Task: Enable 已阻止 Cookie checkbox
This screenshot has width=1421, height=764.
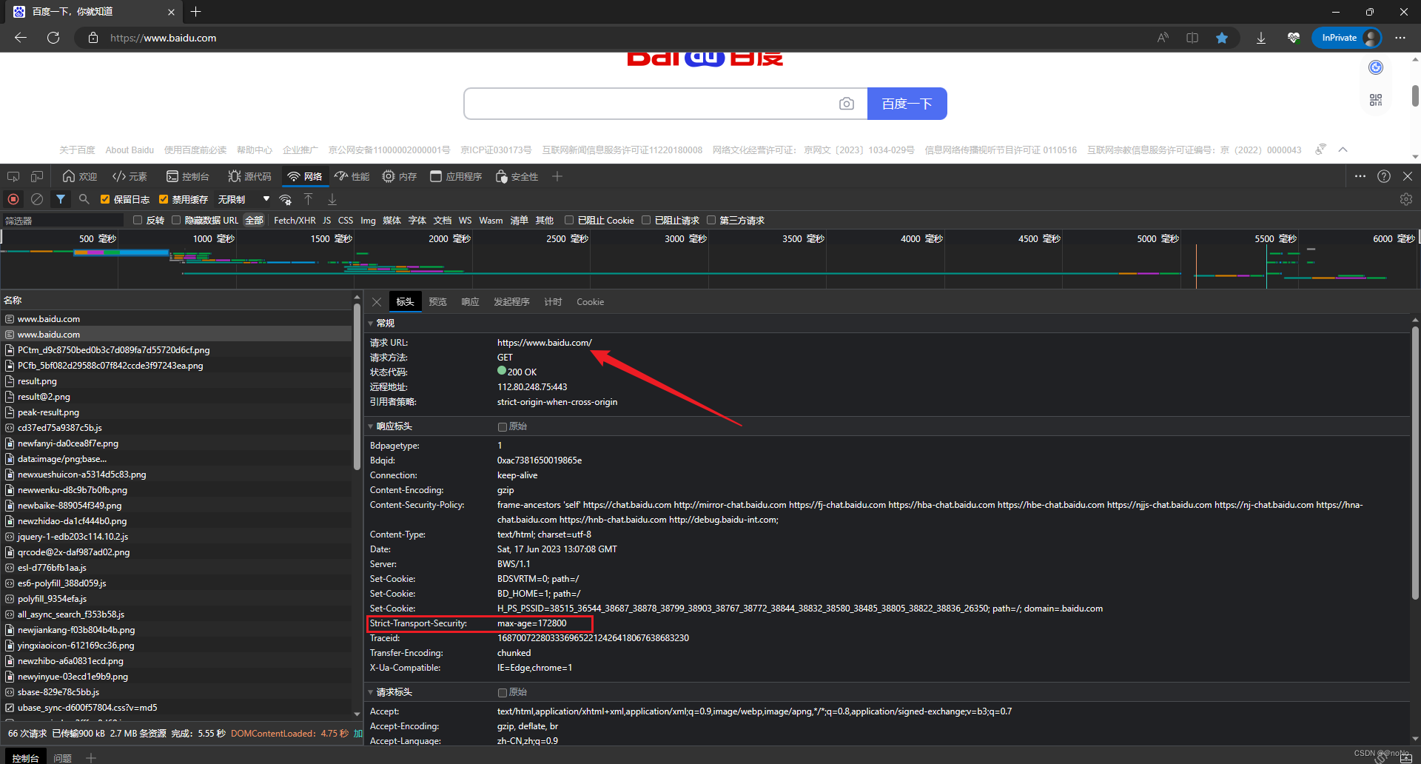Action: (569, 220)
